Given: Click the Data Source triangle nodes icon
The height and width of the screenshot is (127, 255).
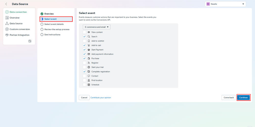Looking at the screenshot, I should [7, 23].
